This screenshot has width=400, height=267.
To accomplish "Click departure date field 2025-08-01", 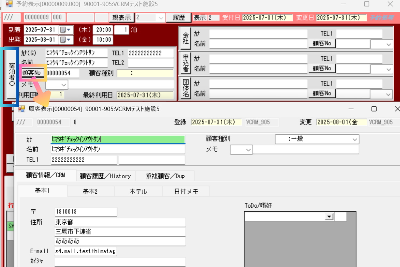I will (x=41, y=40).
